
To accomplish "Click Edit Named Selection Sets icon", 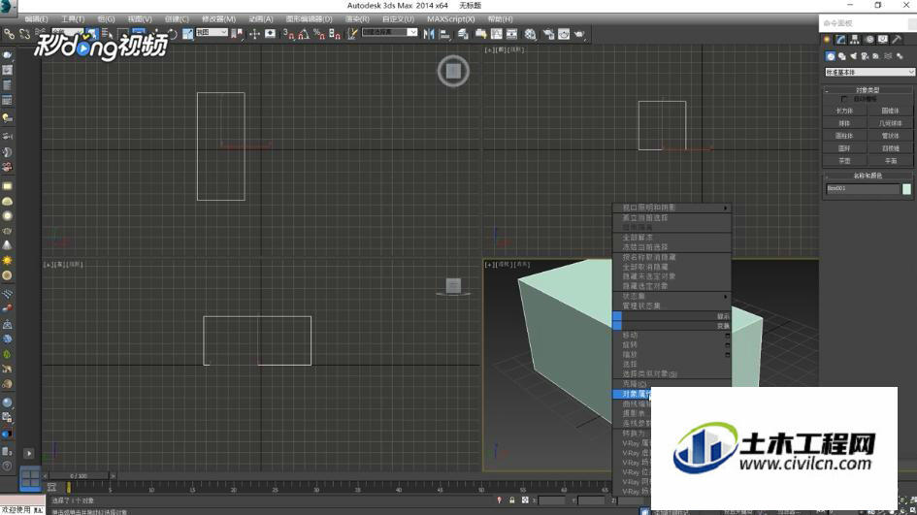I will (352, 34).
